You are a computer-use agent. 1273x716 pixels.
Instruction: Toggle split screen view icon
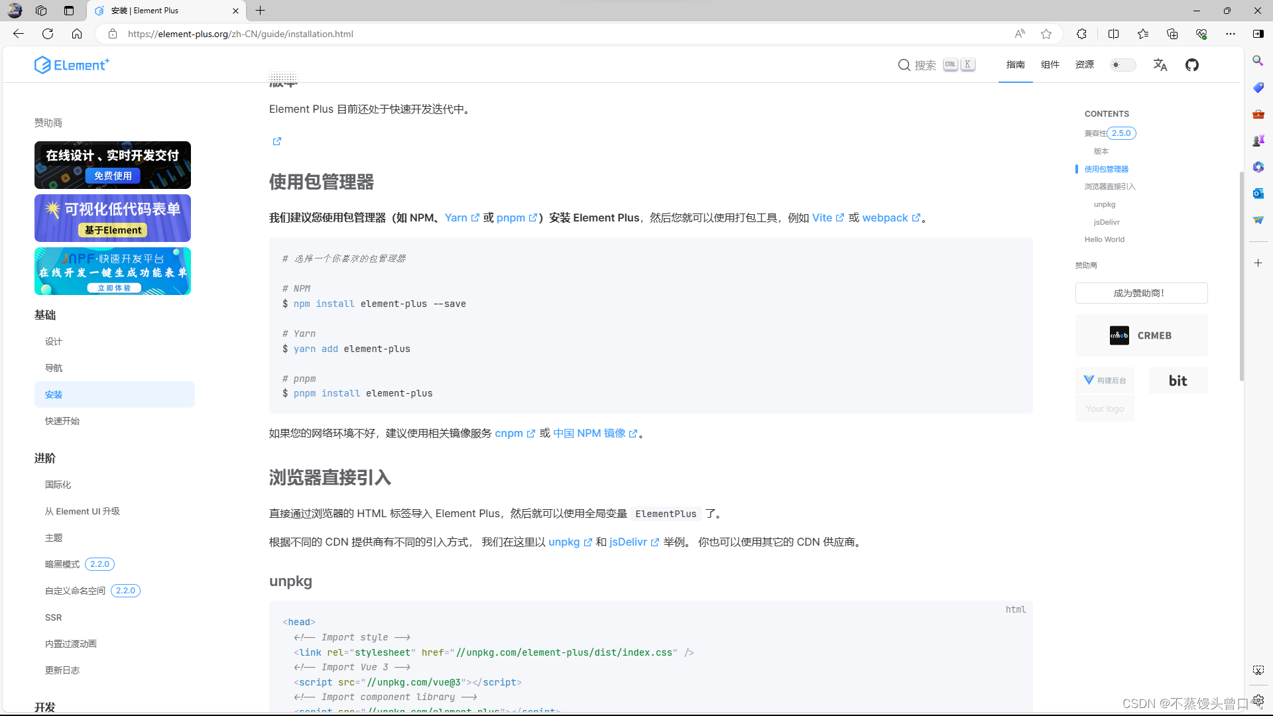pyautogui.click(x=1113, y=34)
